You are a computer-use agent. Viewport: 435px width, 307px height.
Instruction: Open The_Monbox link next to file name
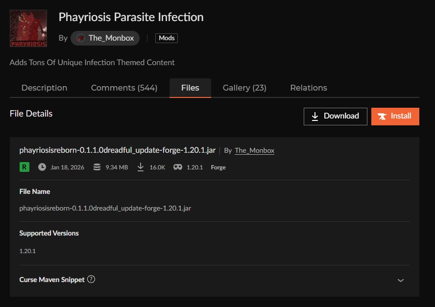(254, 151)
